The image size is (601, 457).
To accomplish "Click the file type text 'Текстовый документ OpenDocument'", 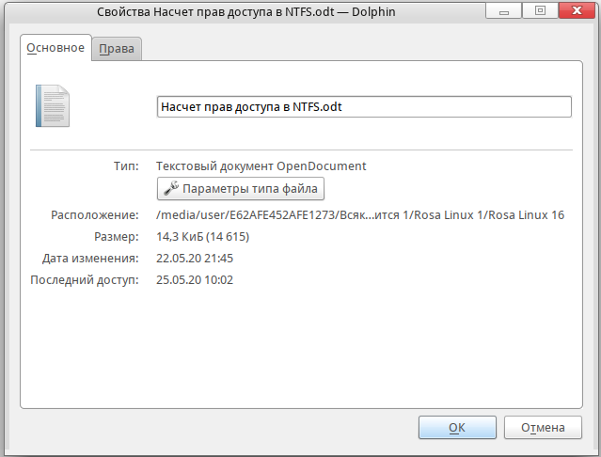I will [261, 165].
